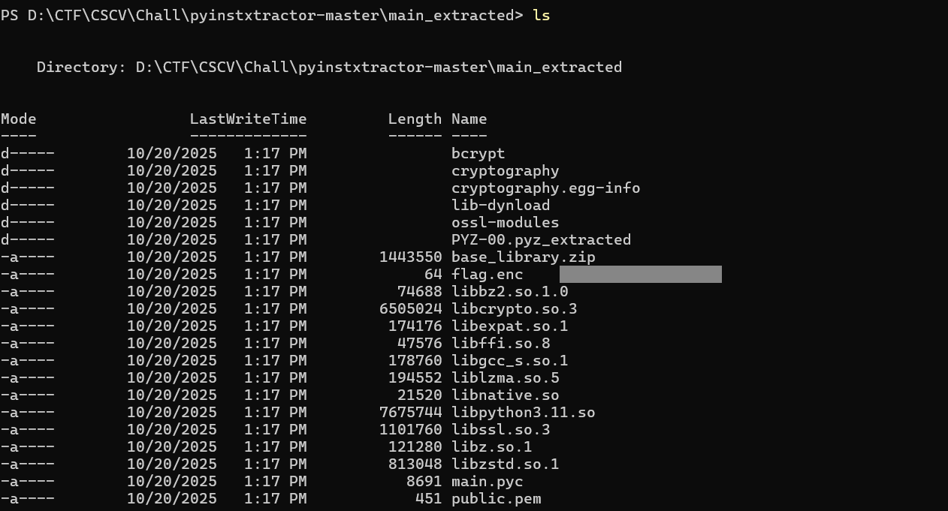
Task: Click the base_library.zip entry
Action: point(523,257)
